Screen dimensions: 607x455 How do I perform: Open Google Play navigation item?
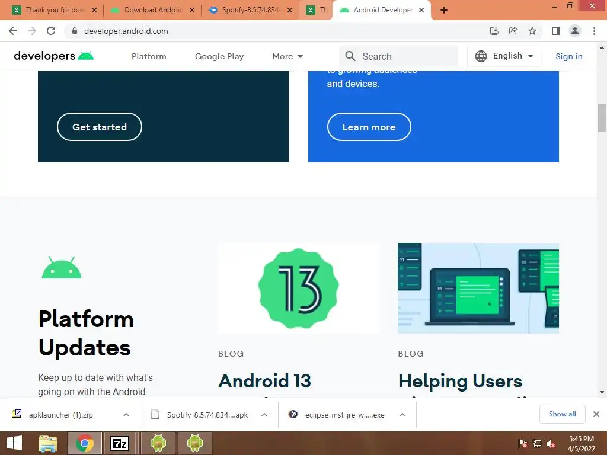coord(219,56)
